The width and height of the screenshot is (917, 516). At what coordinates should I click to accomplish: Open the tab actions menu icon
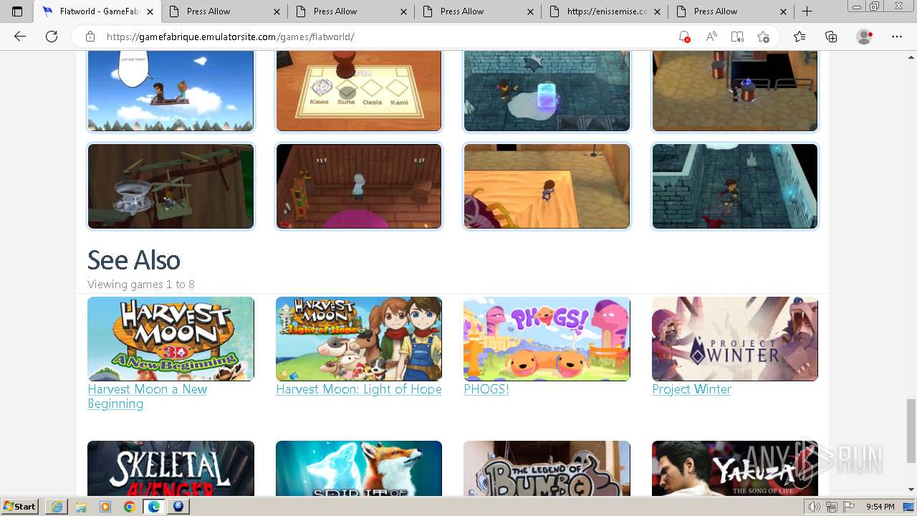17,11
